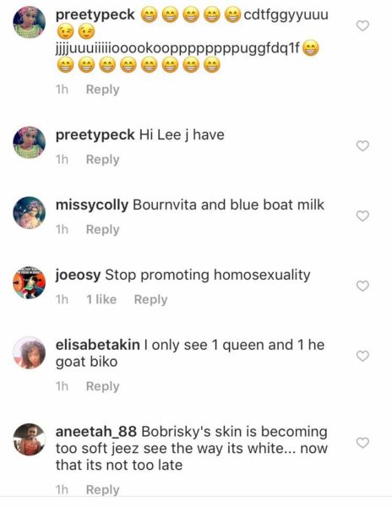
Task: Like joeosy's comment using the heart icon
Action: coord(362,286)
